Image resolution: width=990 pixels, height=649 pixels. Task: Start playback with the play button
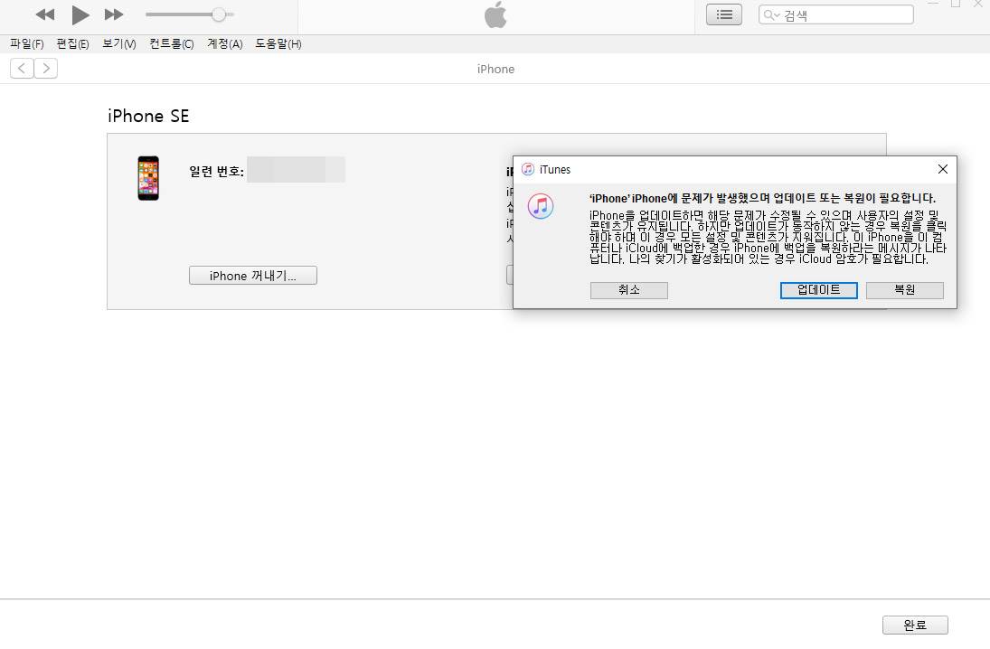coord(80,14)
